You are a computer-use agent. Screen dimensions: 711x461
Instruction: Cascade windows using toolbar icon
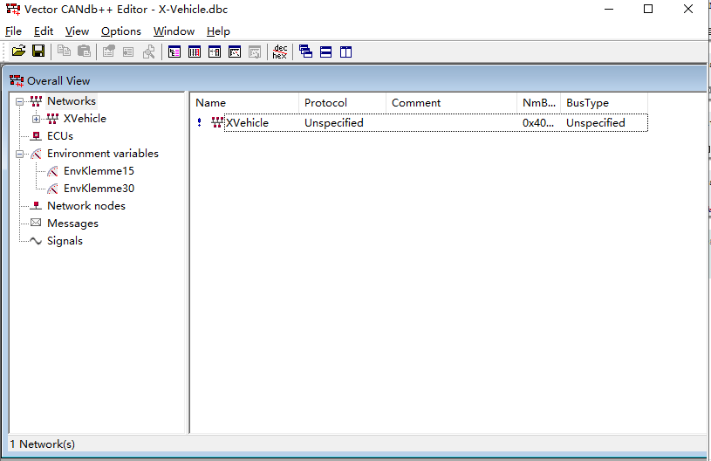305,52
